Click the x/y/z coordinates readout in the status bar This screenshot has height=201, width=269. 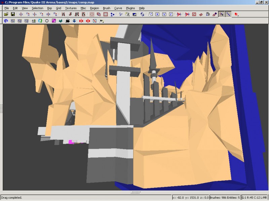point(190,198)
